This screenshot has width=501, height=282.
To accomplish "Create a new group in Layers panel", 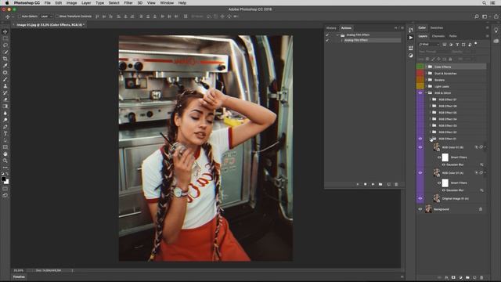I will click(467, 277).
